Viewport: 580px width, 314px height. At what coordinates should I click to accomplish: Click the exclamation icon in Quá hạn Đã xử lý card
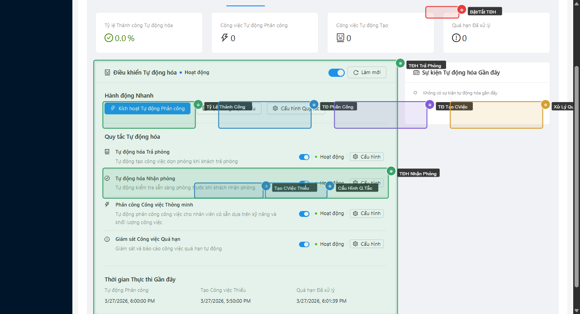coord(456,38)
